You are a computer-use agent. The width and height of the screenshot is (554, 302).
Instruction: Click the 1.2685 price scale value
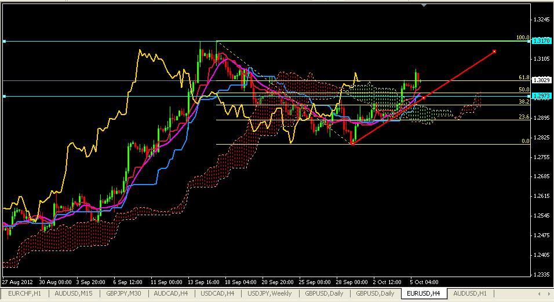(542, 176)
